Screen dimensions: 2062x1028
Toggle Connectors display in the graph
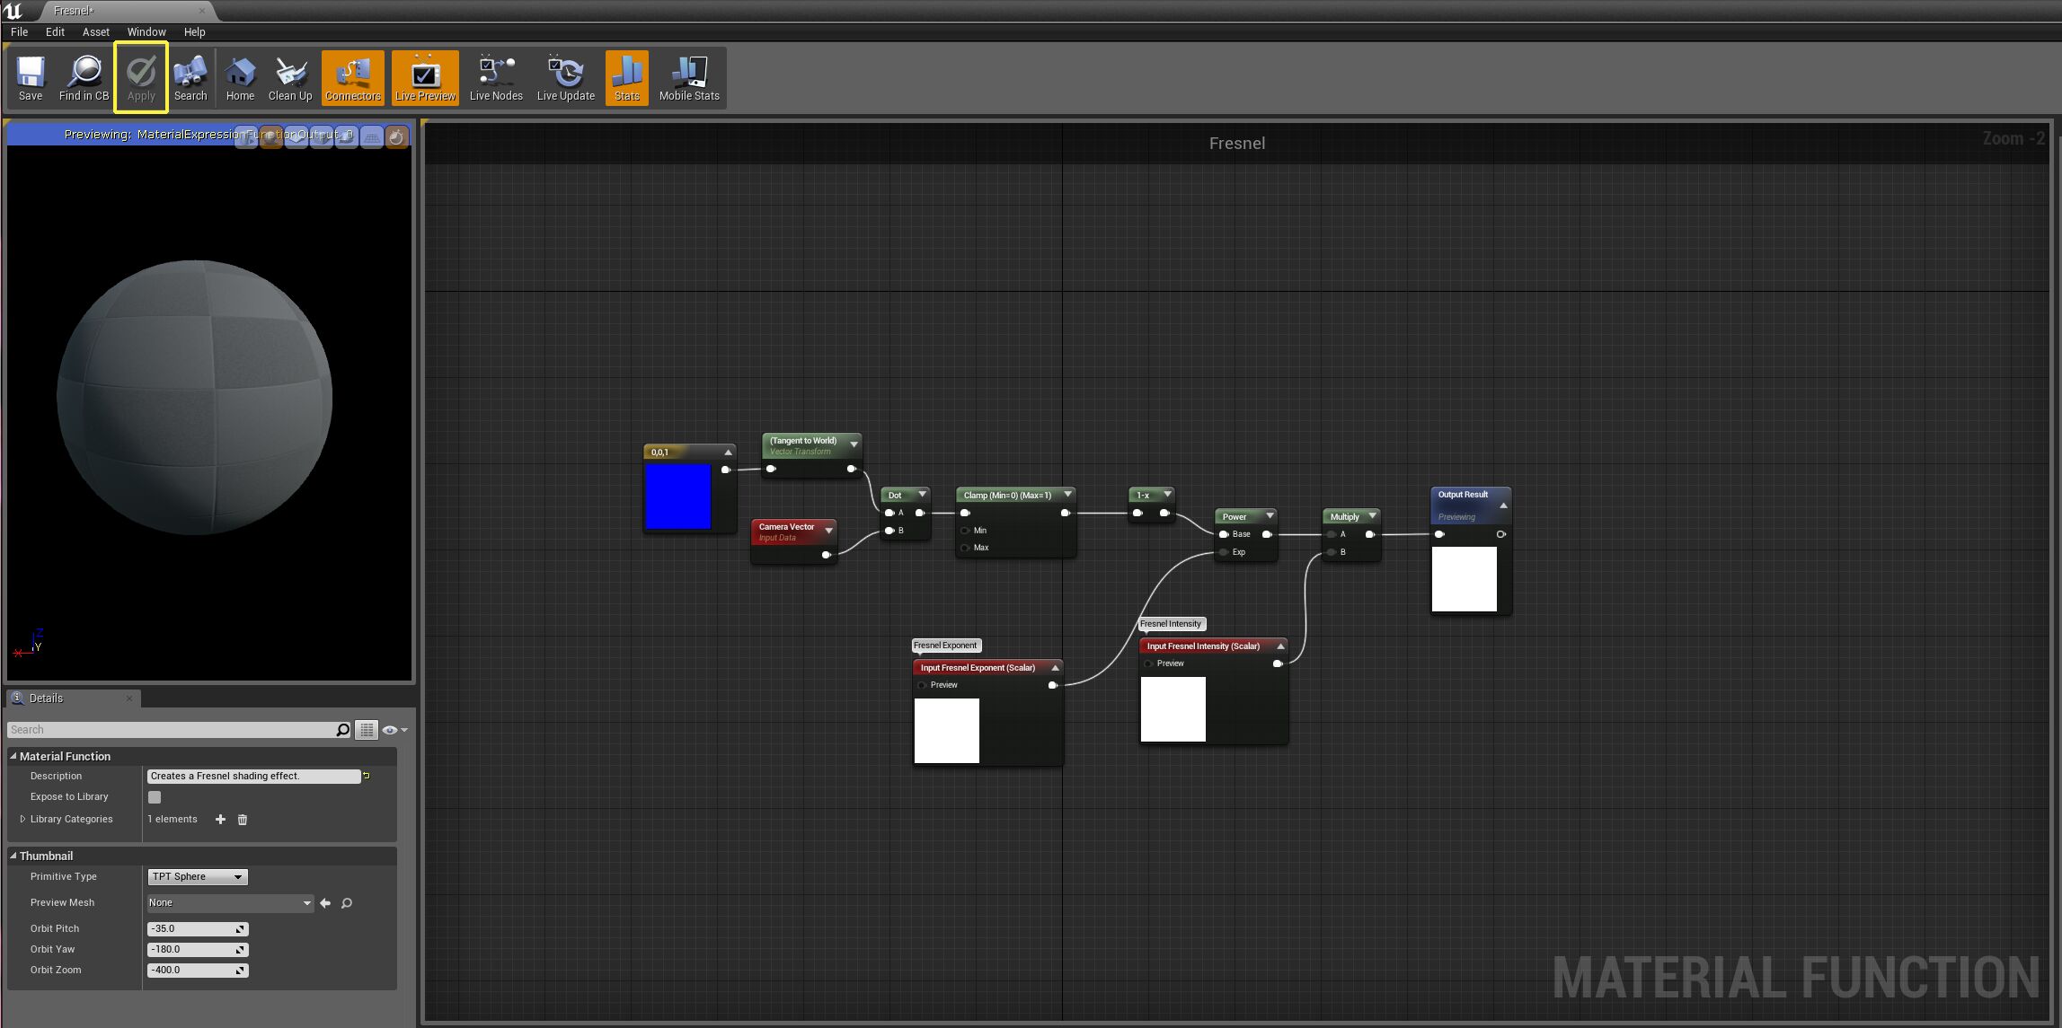(352, 77)
